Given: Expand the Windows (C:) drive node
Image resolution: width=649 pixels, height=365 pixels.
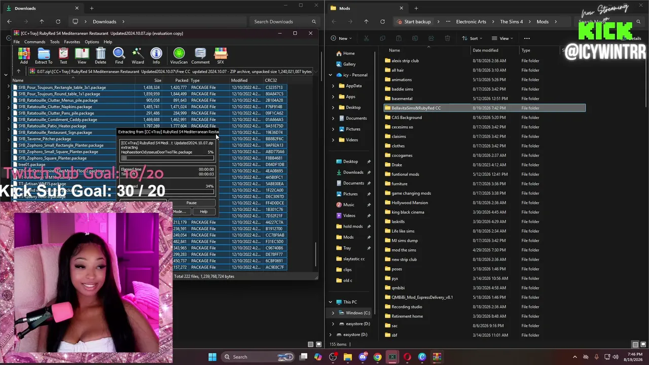Looking at the screenshot, I should [333, 313].
